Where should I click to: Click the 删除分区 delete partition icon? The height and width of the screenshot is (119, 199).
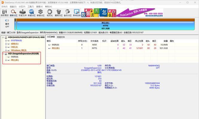point(59,13)
